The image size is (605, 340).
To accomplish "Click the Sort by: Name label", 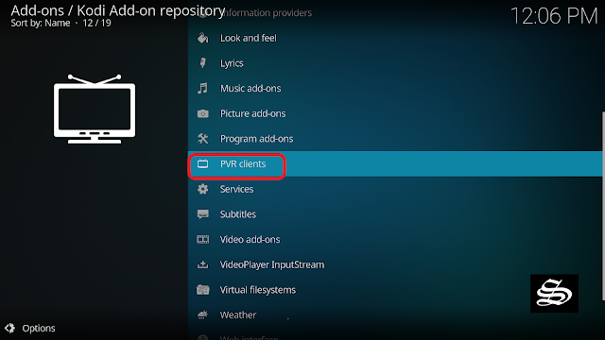I will coord(41,23).
